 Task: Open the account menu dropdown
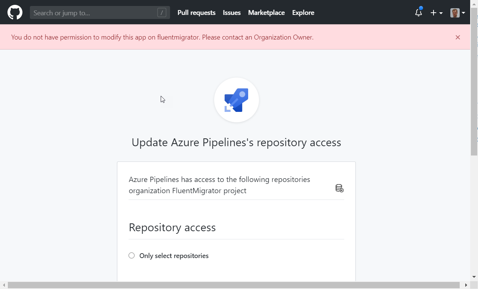457,12
